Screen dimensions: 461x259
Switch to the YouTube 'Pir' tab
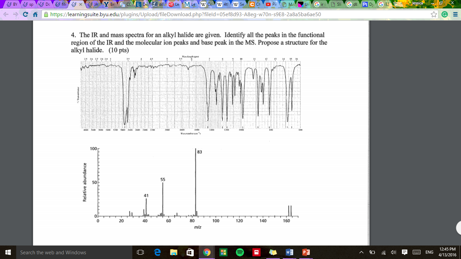271,4
